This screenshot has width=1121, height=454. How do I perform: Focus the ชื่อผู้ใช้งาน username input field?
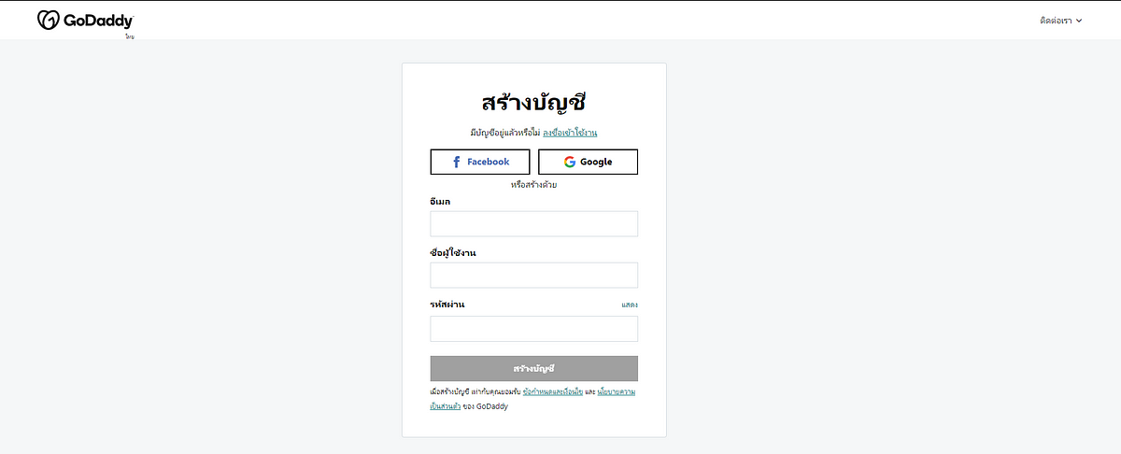[x=534, y=275]
